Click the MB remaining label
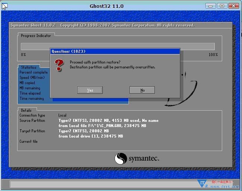 click(30, 88)
